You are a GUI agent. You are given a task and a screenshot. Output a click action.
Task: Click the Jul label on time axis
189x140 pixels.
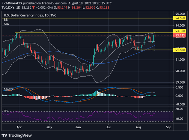pos(108,127)
